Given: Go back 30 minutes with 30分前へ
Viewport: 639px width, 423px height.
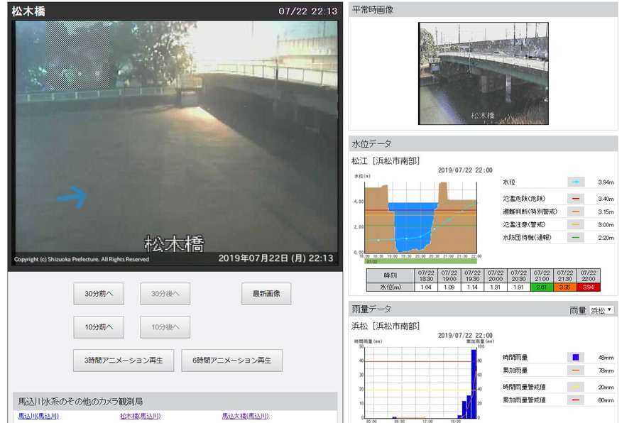Looking at the screenshot, I should [99, 294].
